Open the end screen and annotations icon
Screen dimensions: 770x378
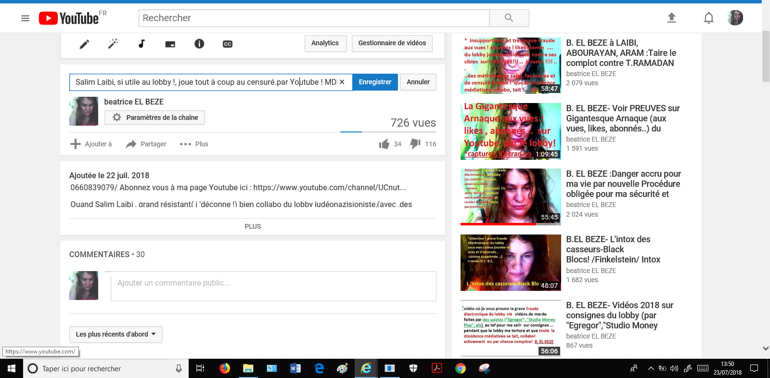pyautogui.click(x=170, y=44)
